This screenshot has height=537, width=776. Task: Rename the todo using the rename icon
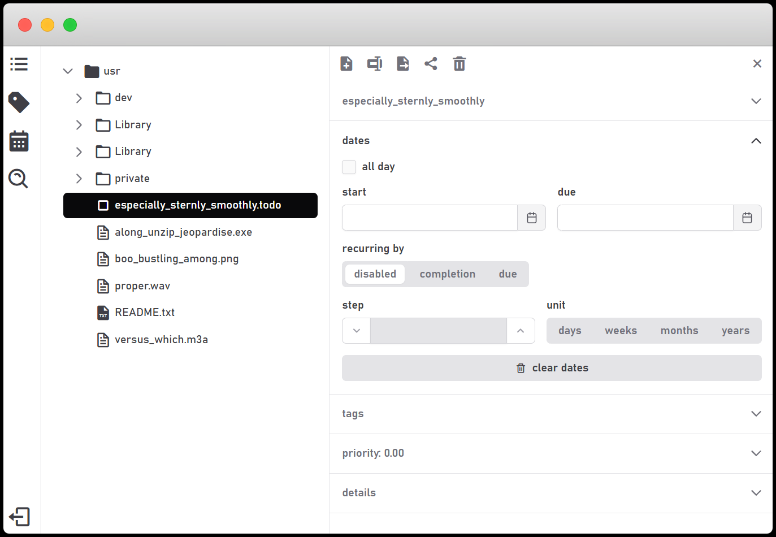[375, 63]
